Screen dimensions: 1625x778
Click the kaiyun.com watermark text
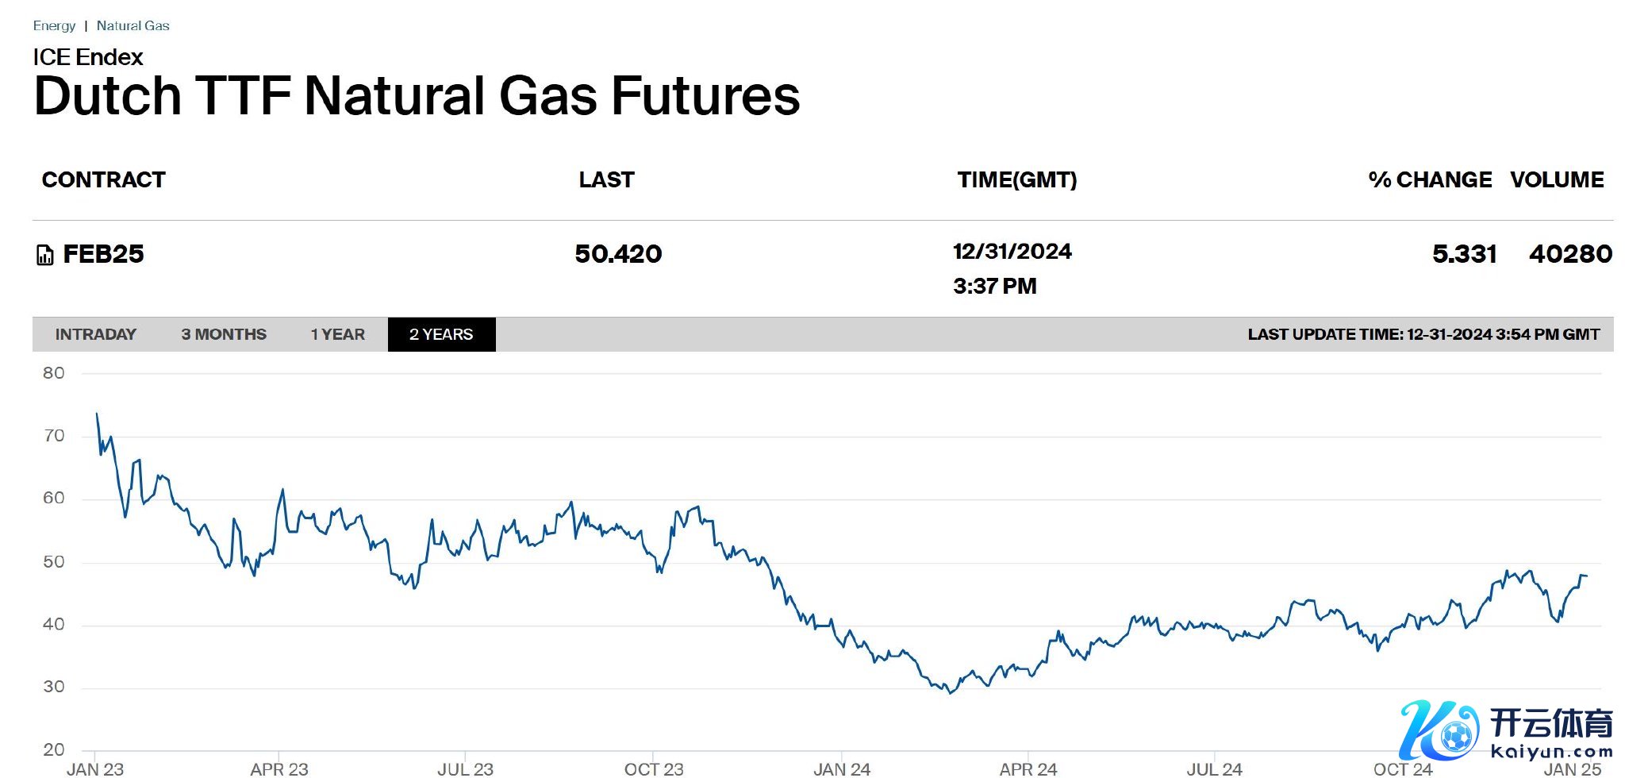coord(1551,752)
